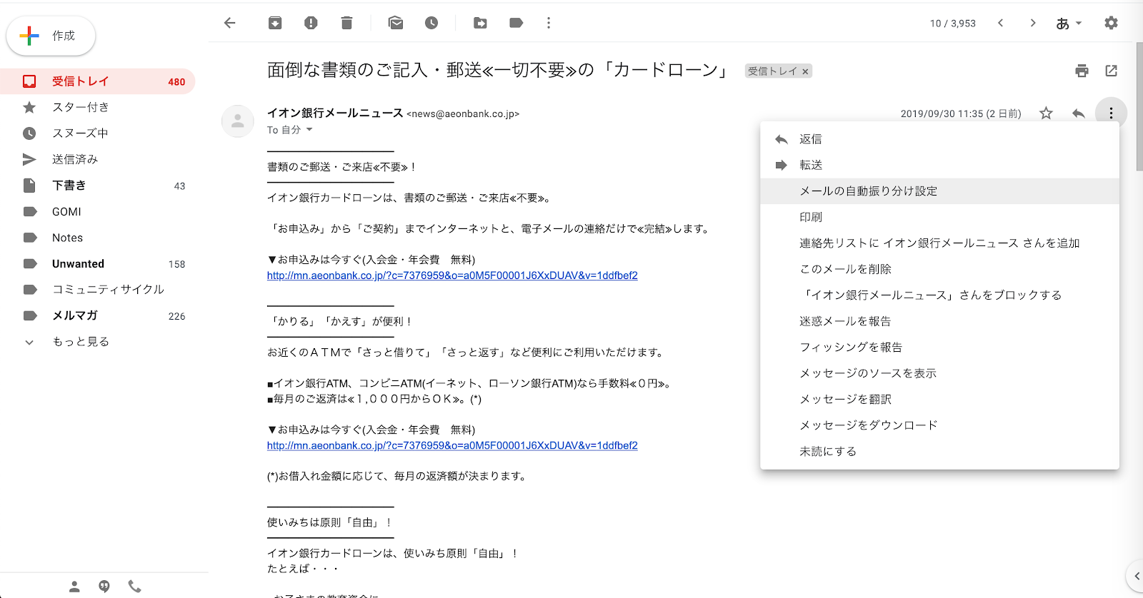Go to newer message arrow
The height and width of the screenshot is (598, 1143).
coord(1001,23)
